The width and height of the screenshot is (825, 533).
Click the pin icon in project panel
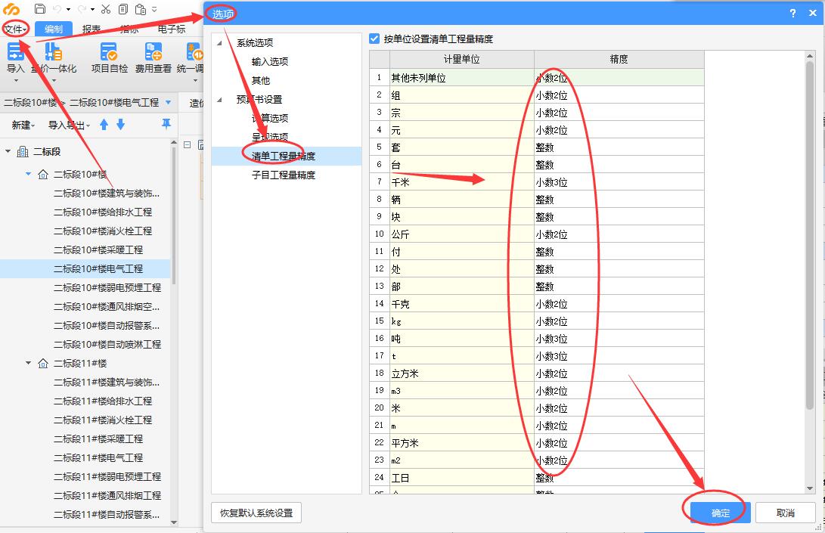coord(166,124)
